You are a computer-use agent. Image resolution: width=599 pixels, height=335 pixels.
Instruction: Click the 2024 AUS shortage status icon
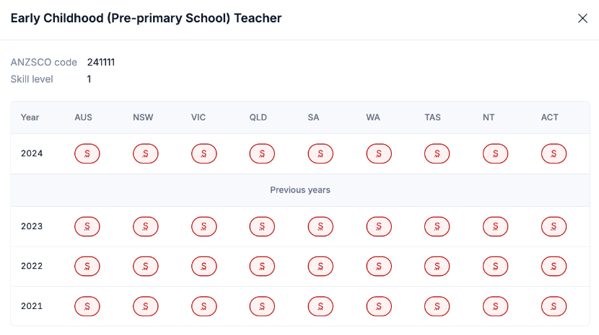point(87,153)
